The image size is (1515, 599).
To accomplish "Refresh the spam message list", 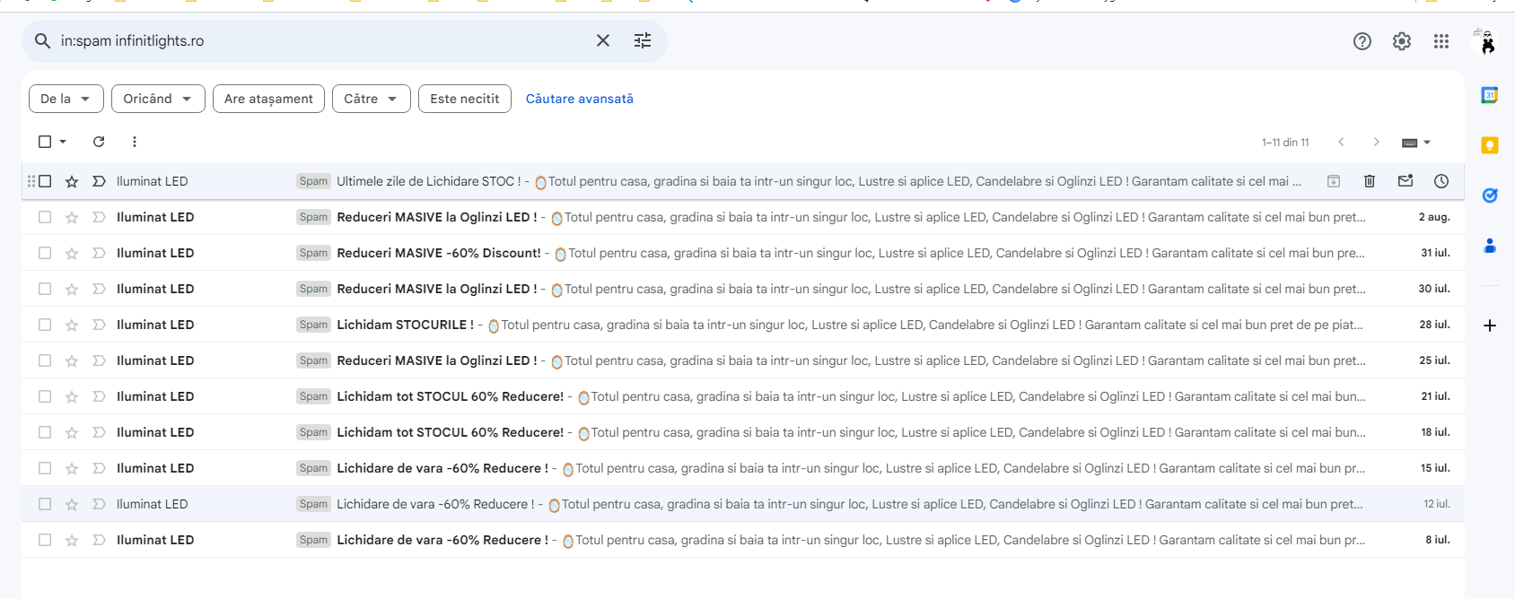I will pos(99,142).
